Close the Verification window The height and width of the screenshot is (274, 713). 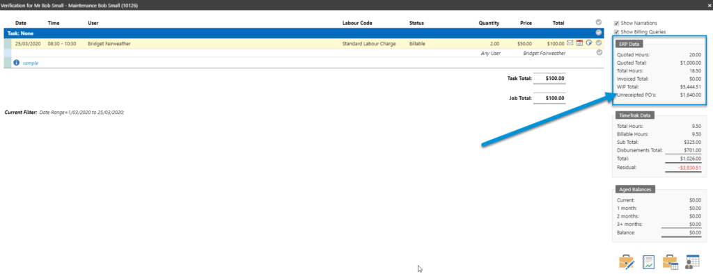709,6
